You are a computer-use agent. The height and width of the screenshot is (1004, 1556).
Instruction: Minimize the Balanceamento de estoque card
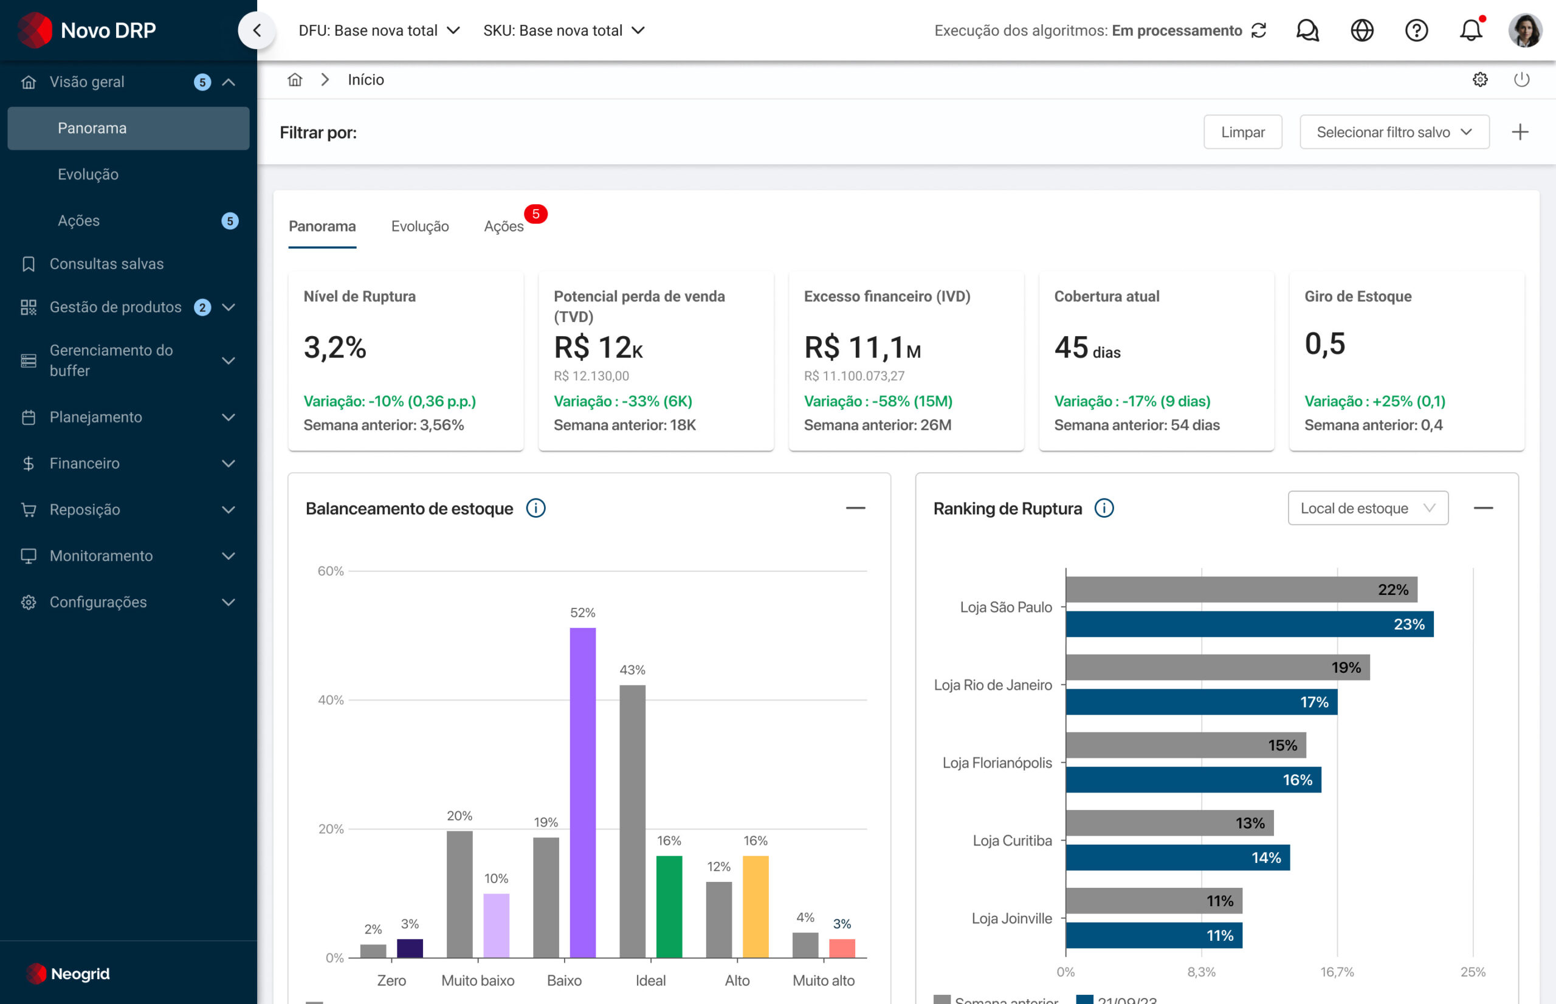(855, 508)
